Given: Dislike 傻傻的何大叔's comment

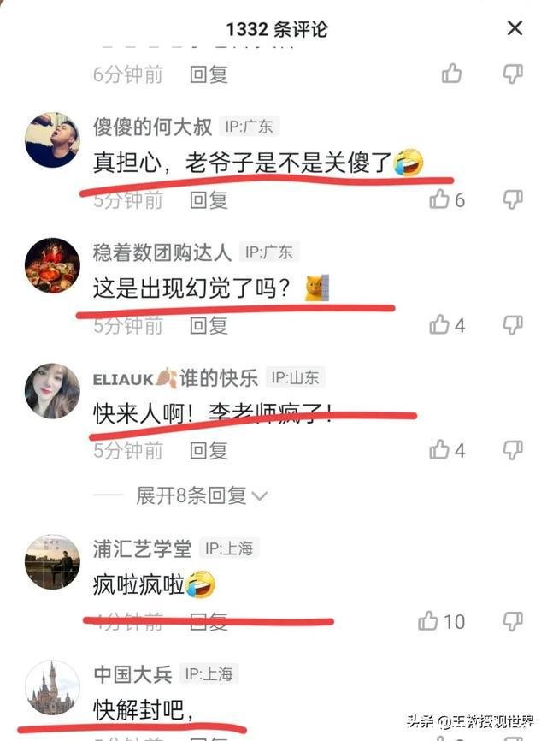Looking at the screenshot, I should (513, 200).
